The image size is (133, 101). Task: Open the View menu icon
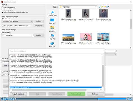click(x=107, y=7)
